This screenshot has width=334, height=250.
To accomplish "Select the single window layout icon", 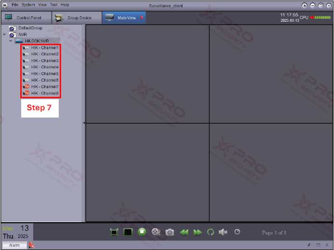I will point(128,232).
